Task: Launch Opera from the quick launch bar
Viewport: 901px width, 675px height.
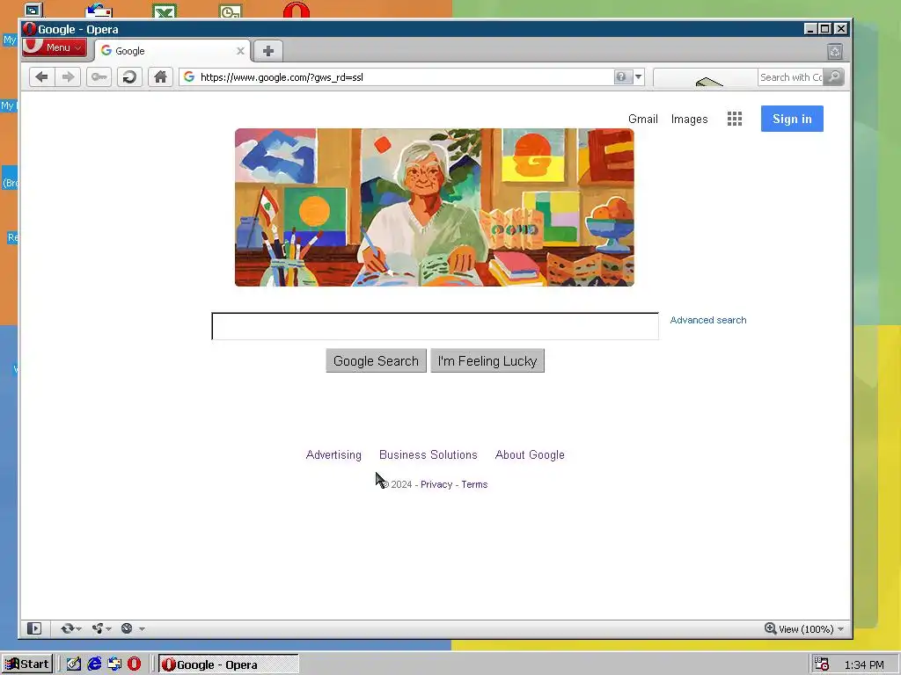Action: point(134,664)
